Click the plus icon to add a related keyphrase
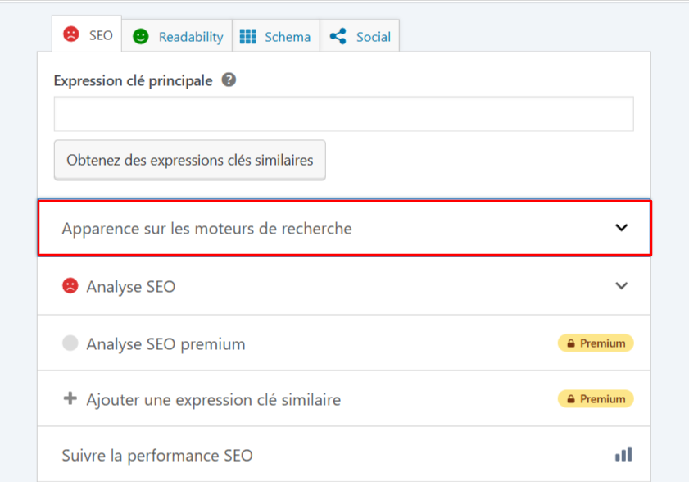 click(x=70, y=399)
